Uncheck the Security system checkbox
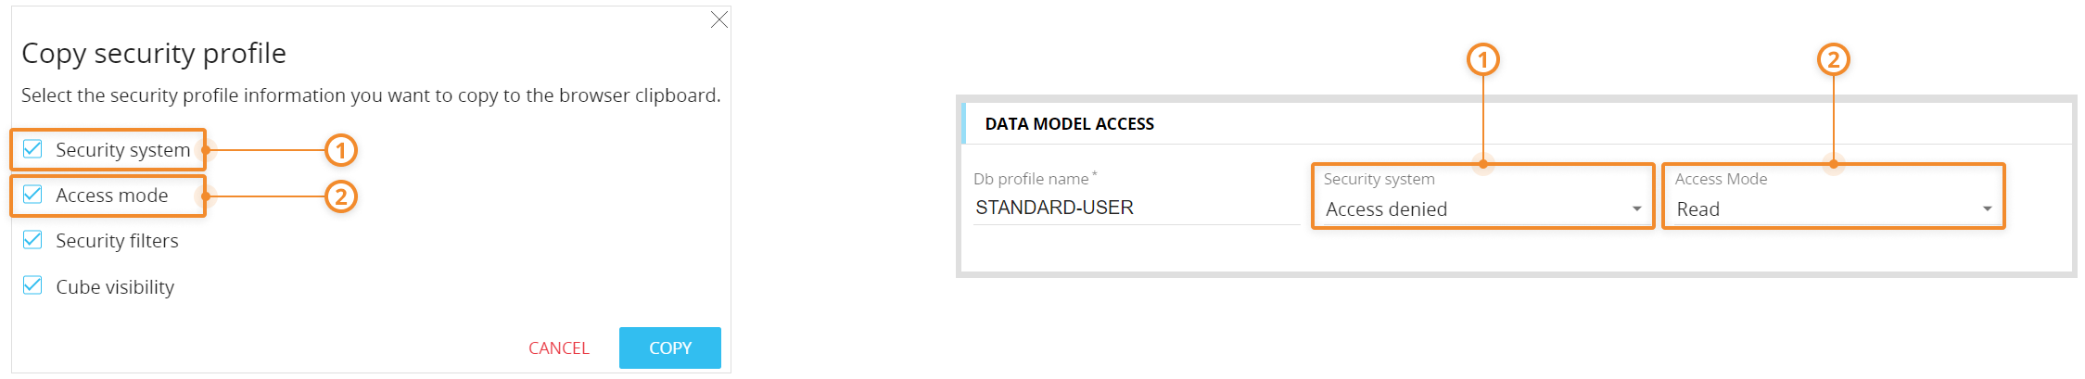 tap(33, 149)
